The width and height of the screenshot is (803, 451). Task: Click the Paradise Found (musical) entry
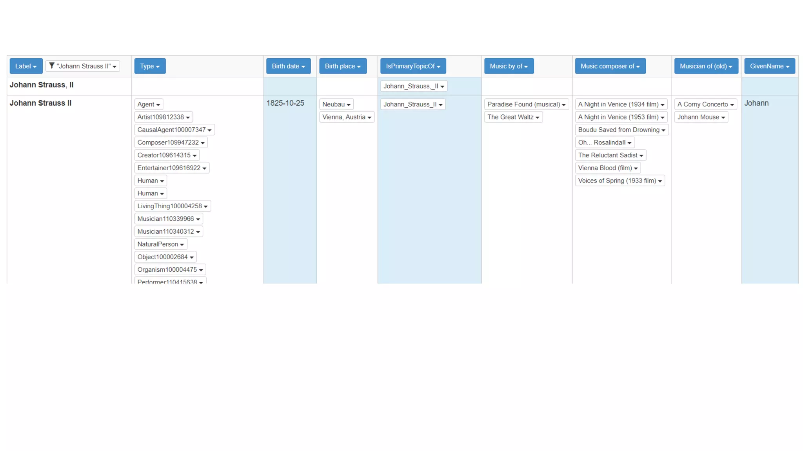(526, 105)
